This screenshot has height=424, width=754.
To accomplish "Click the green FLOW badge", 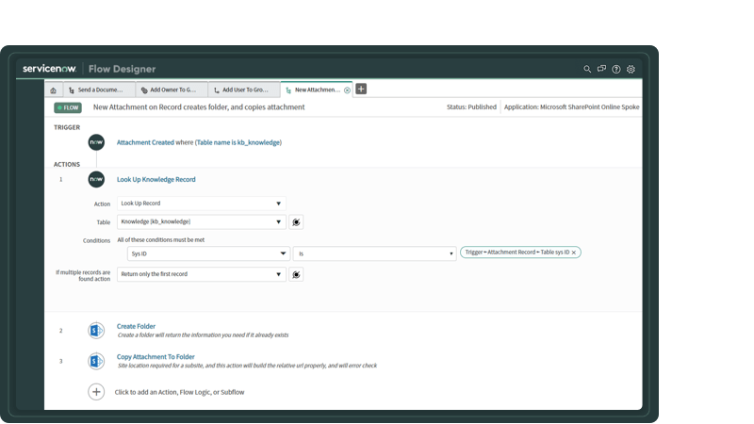I will click(x=68, y=107).
